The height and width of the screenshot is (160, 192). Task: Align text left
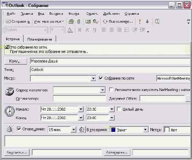tap(104, 30)
